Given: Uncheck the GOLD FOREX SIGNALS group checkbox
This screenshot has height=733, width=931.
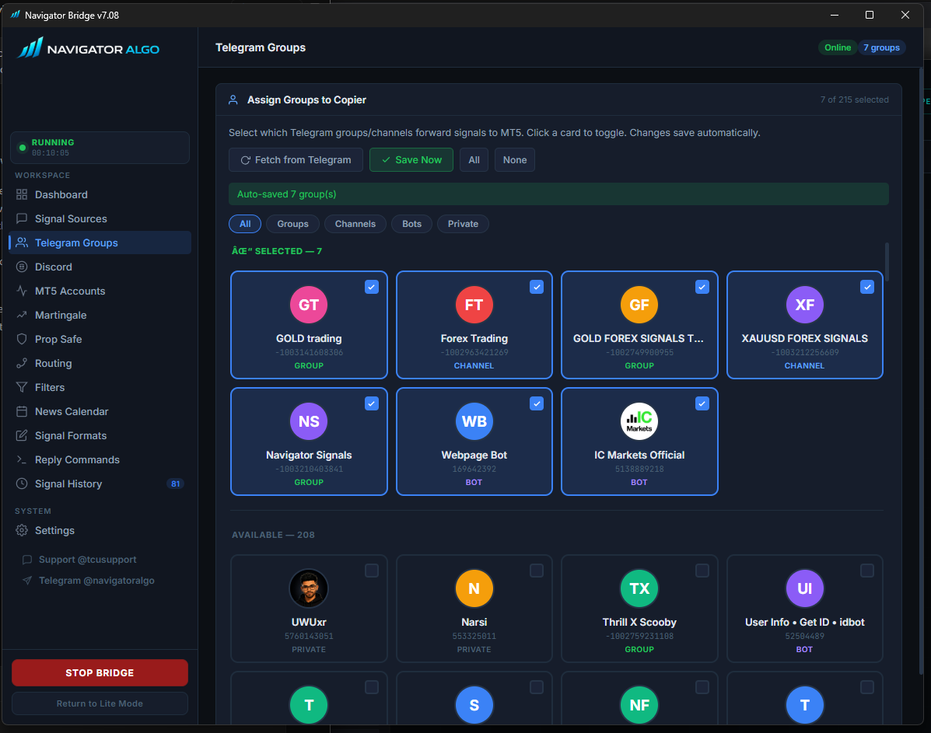Looking at the screenshot, I should click(x=702, y=287).
